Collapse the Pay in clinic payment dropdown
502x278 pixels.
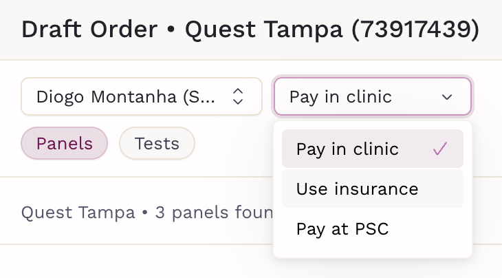(x=372, y=96)
